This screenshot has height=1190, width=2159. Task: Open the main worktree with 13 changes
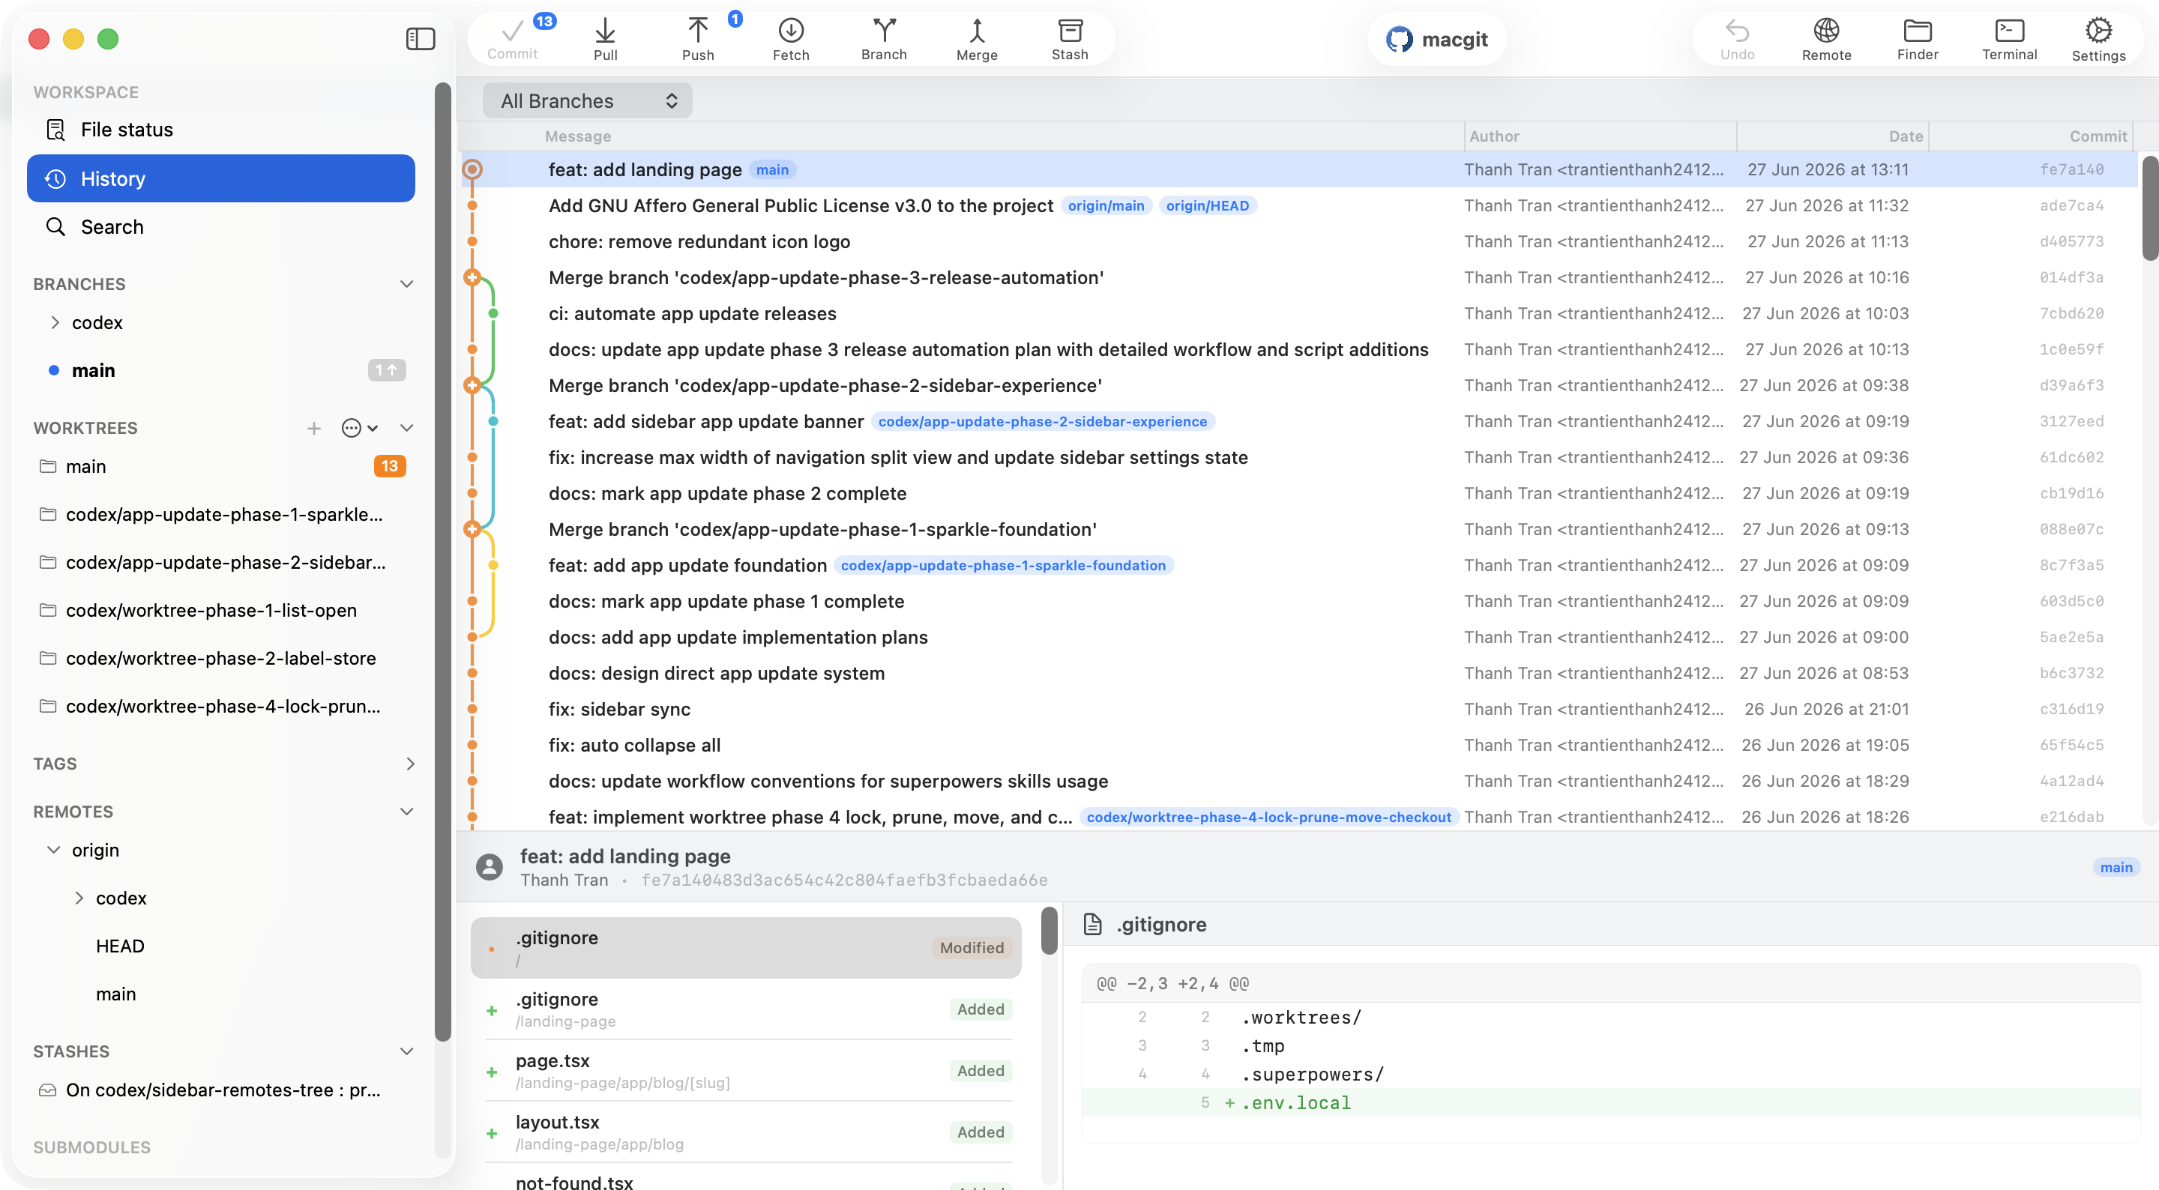click(x=220, y=466)
